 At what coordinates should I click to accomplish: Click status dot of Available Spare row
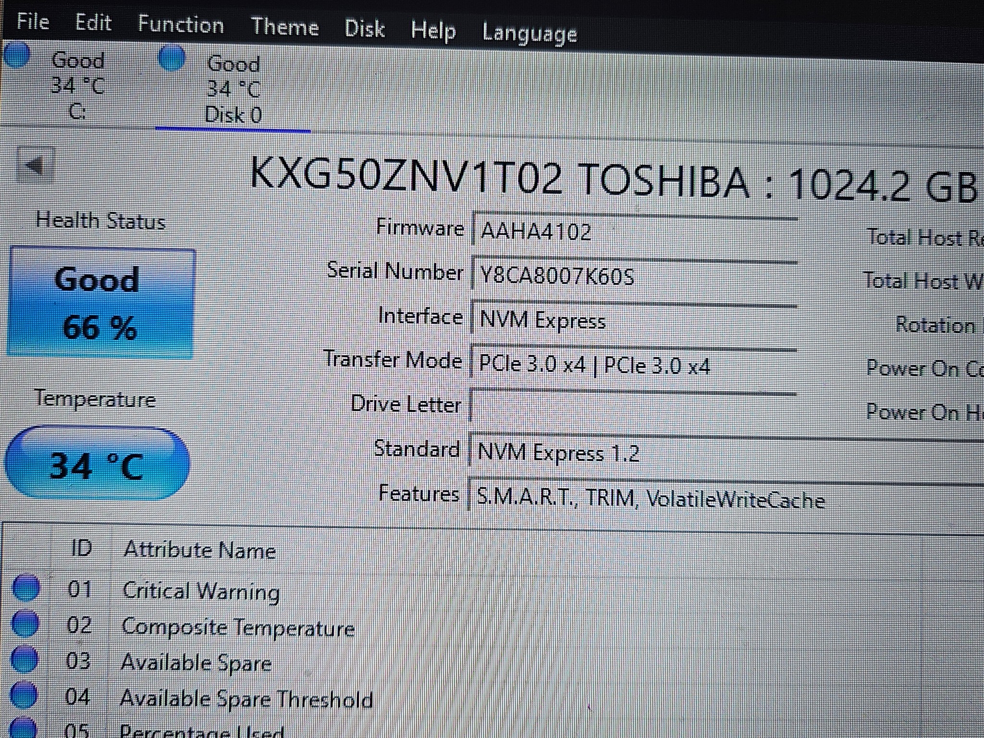coord(24,659)
